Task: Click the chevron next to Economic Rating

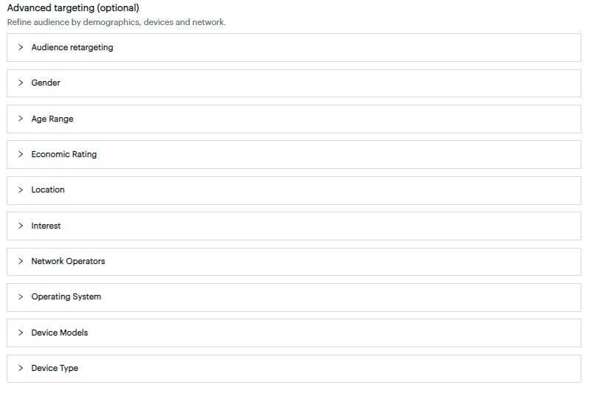Action: 21,154
